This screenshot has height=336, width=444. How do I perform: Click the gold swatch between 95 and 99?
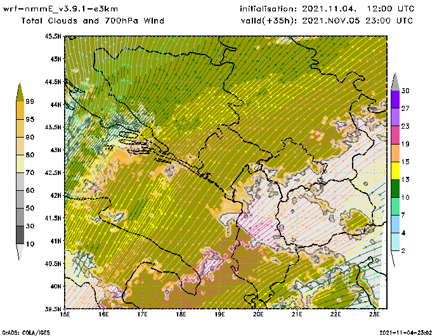click(x=20, y=110)
